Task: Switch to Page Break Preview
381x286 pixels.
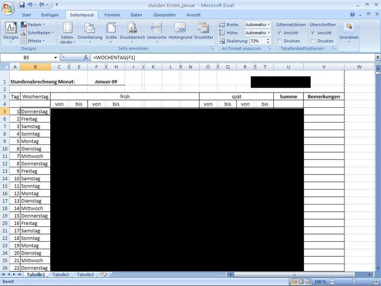Action: coord(308,281)
